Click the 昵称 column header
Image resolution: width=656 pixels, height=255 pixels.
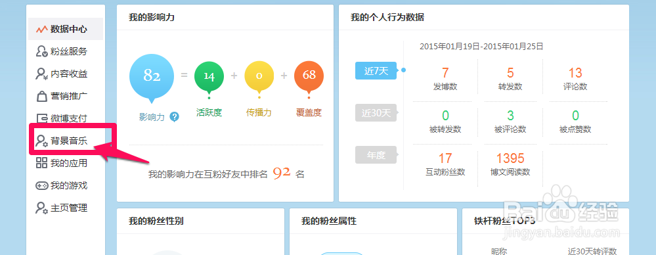click(x=498, y=251)
